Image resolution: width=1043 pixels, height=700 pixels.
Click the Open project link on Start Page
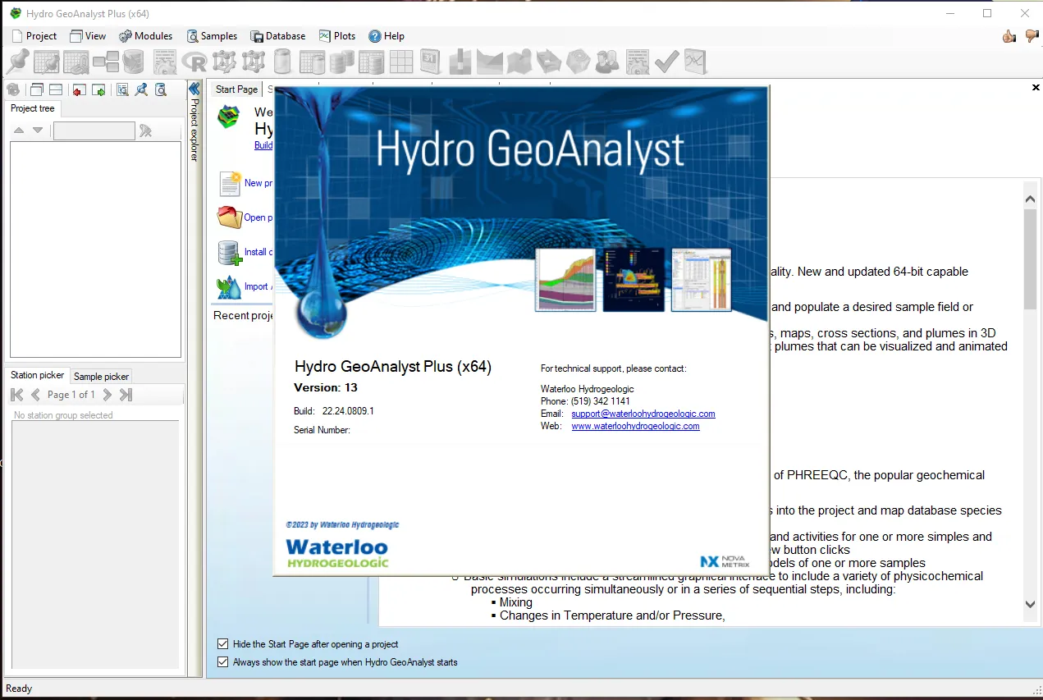[x=258, y=217]
